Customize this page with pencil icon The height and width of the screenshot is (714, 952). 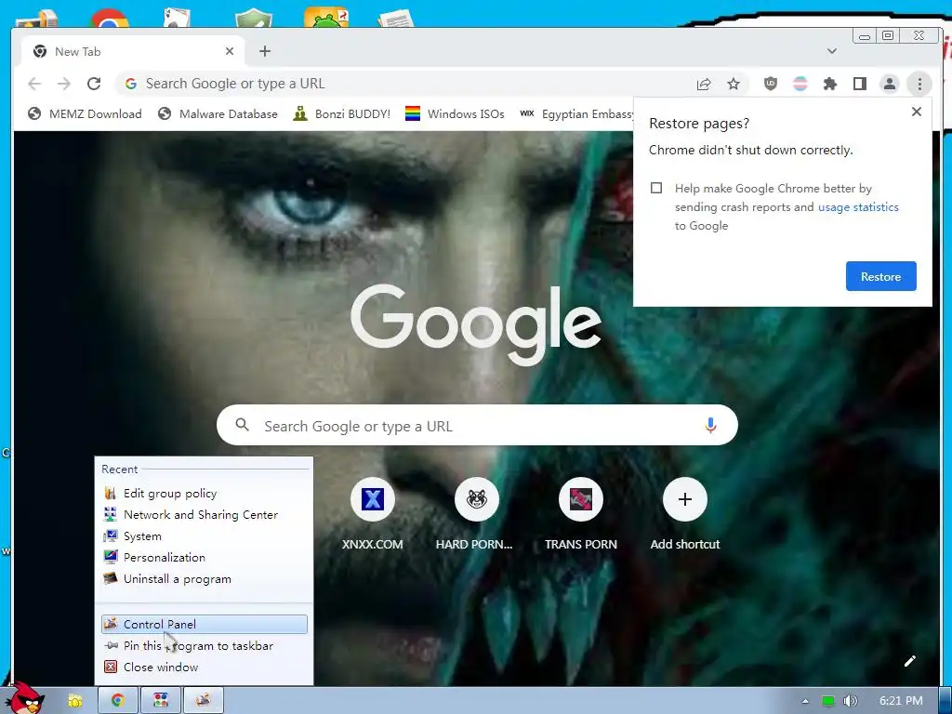(909, 661)
